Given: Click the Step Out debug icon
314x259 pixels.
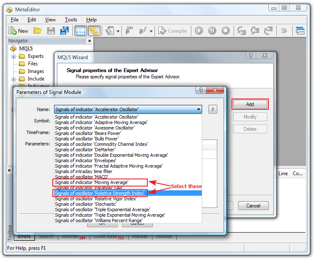Looking at the screenshot, I should [268, 31].
